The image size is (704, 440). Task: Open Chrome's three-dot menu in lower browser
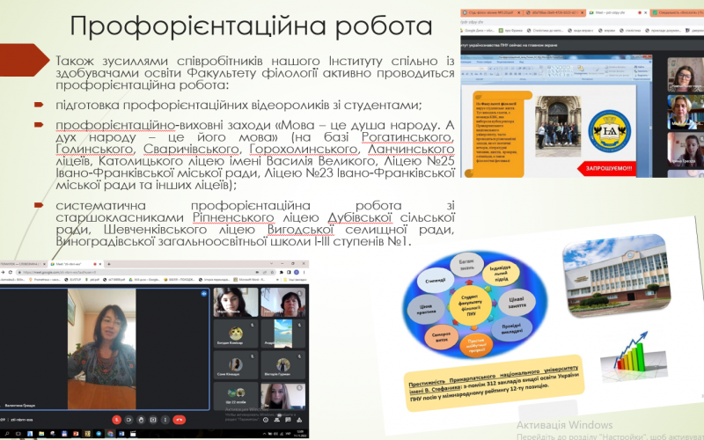(x=305, y=273)
